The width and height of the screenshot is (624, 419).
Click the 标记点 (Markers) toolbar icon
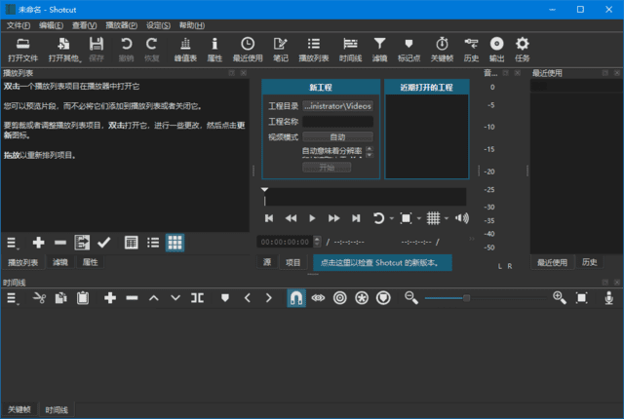click(x=409, y=48)
